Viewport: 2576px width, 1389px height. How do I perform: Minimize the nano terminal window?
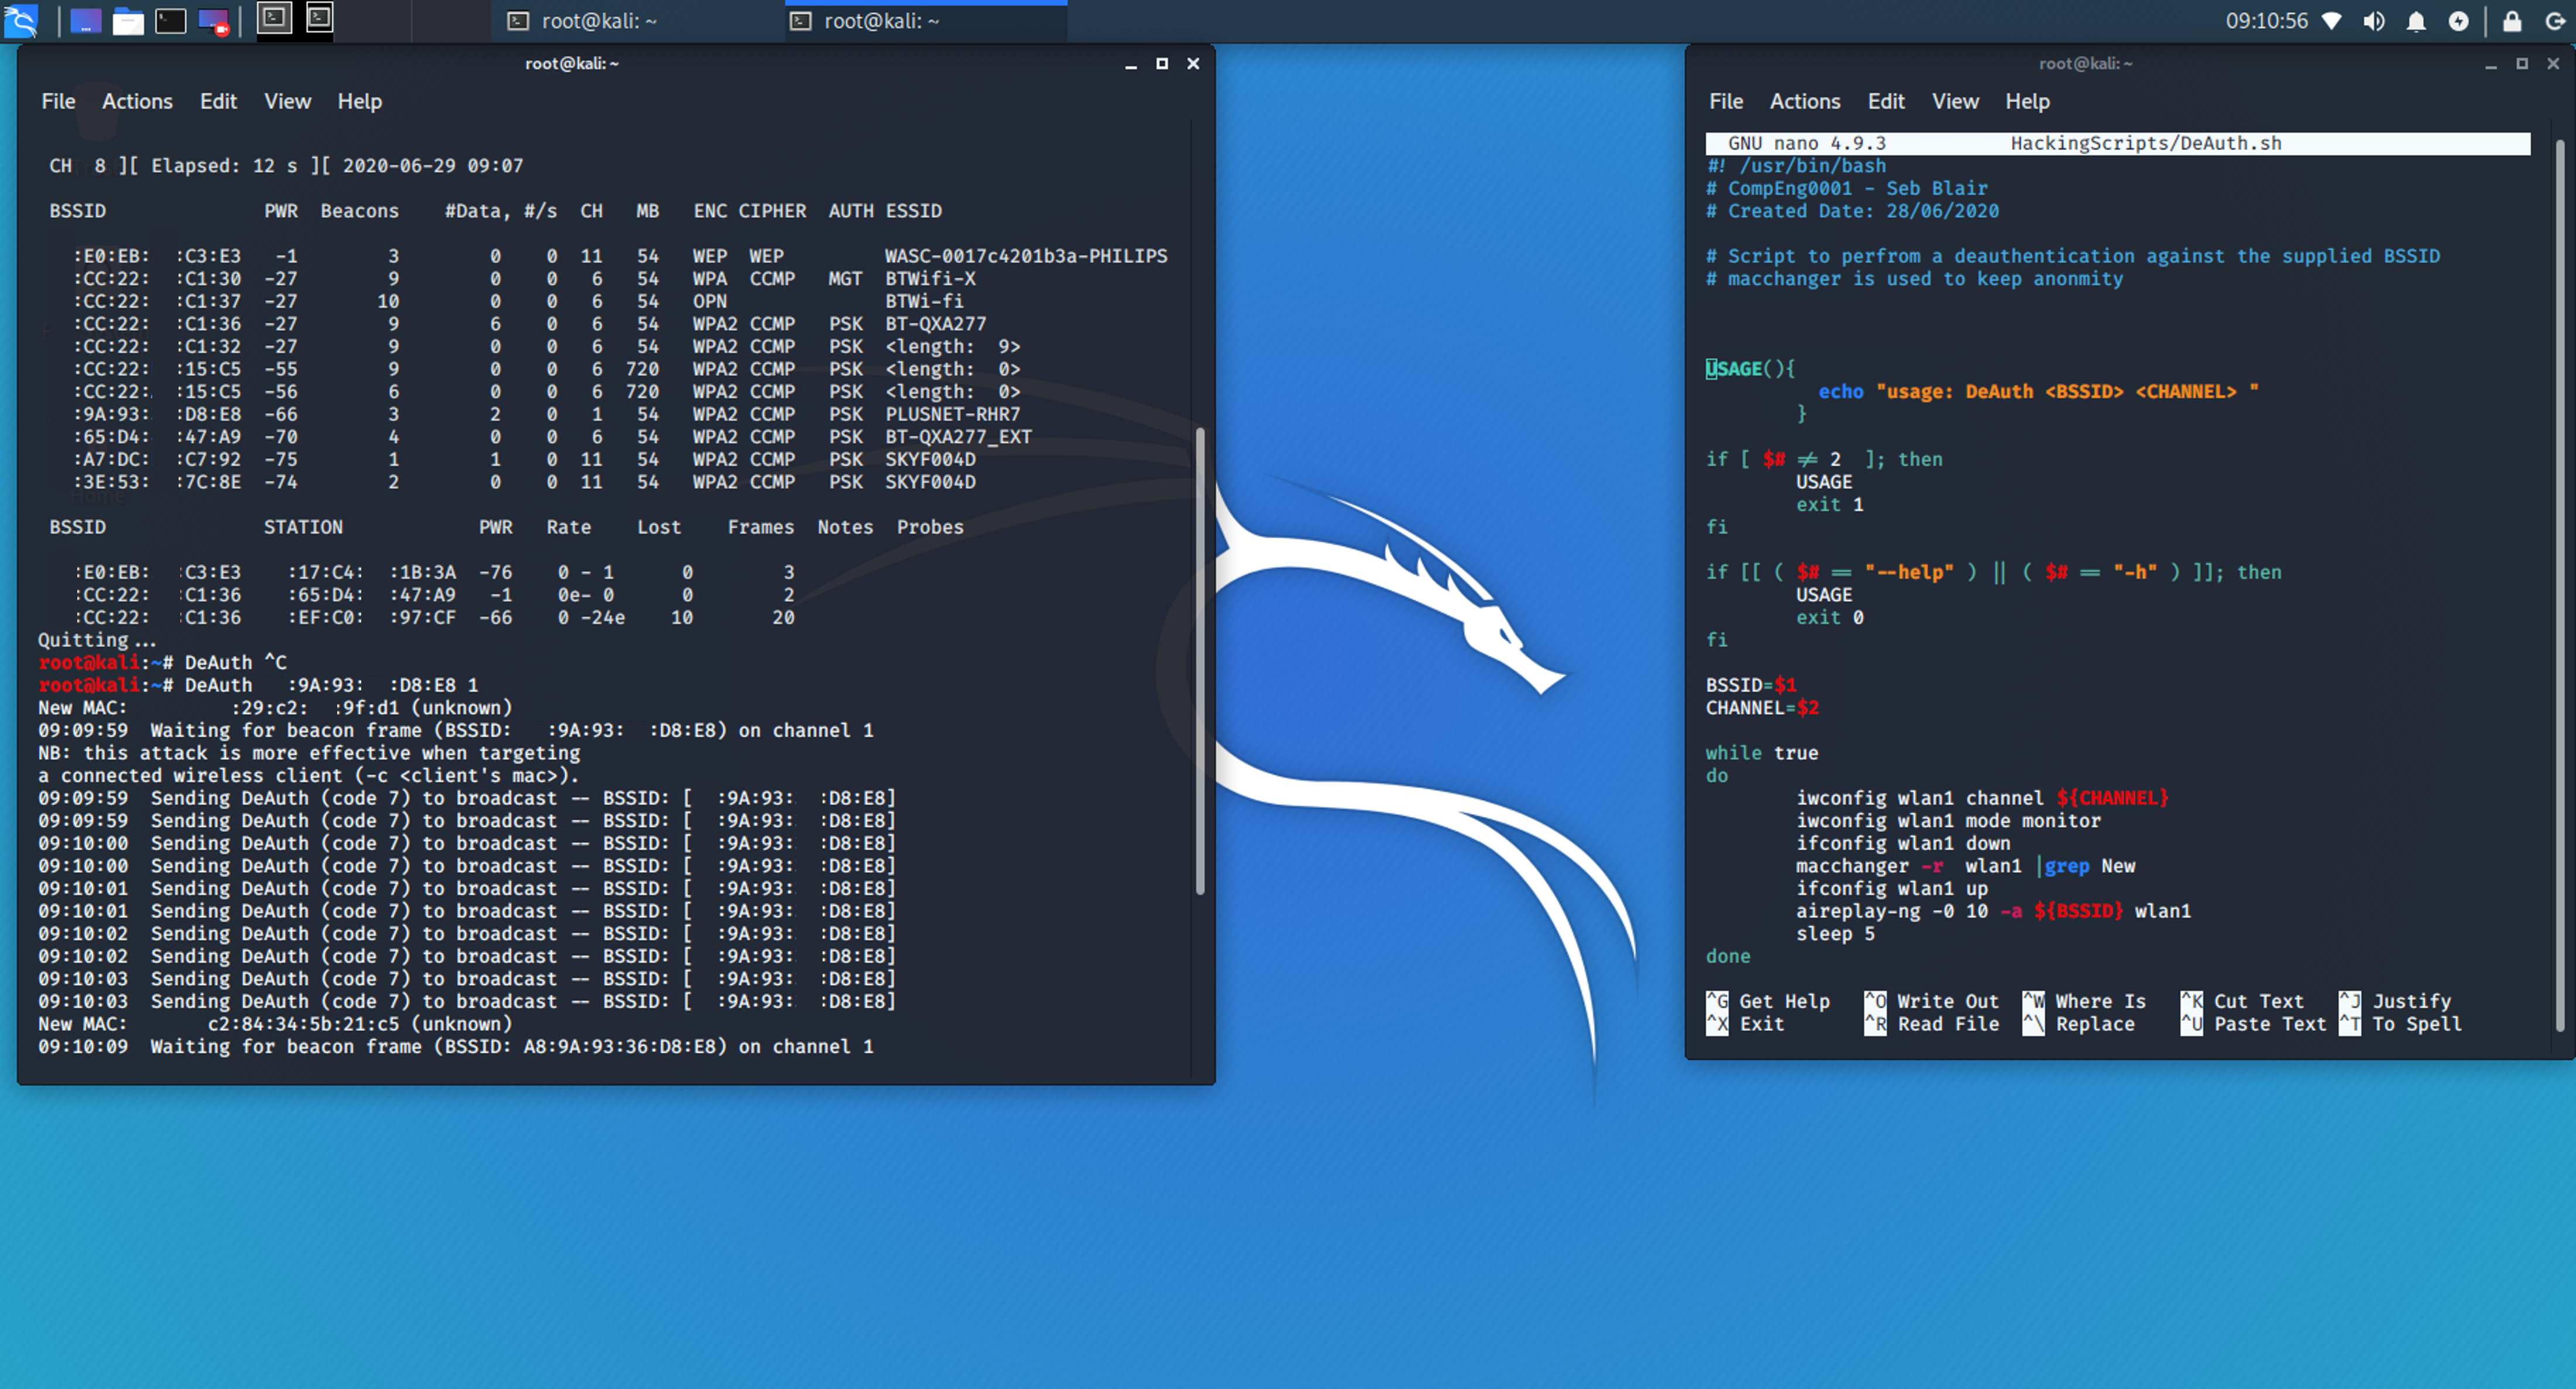pos(2491,64)
